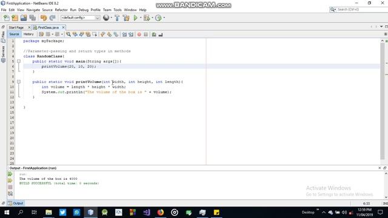Click Stop Macro Recording square icon
The height and width of the screenshot is (218, 388).
tap(145, 35)
